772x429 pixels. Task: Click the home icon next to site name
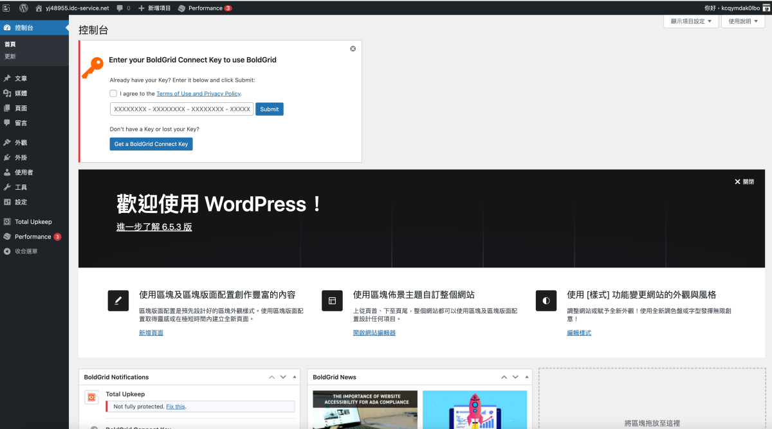(x=39, y=8)
